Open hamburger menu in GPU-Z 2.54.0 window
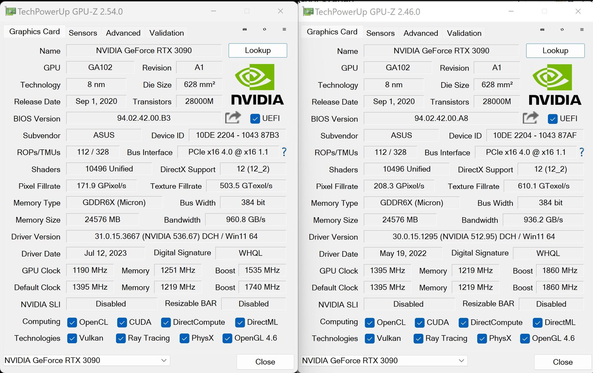593x373 pixels. click(x=284, y=29)
